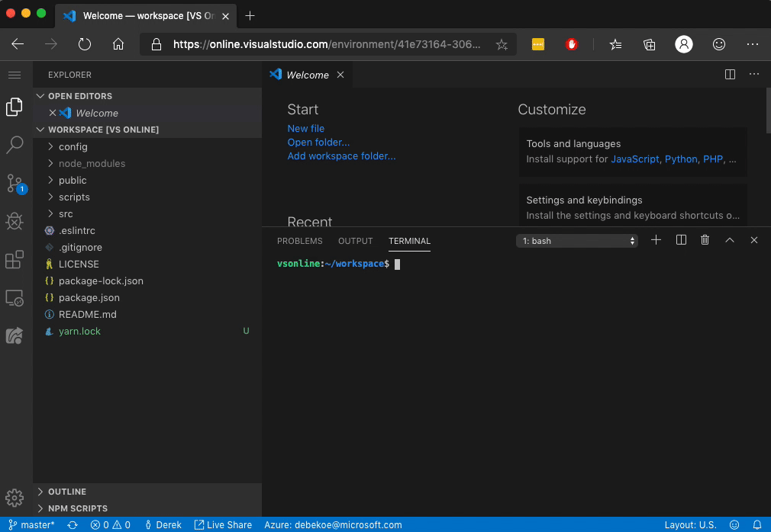Viewport: 771px width, 532px height.
Task: Open the README.md file
Action: click(x=147, y=314)
